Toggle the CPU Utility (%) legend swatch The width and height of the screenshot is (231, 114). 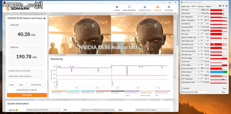[118, 91]
